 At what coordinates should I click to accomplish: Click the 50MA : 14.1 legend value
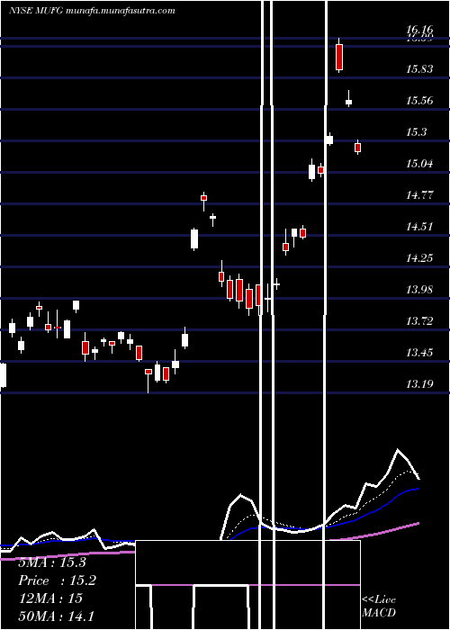point(56,616)
